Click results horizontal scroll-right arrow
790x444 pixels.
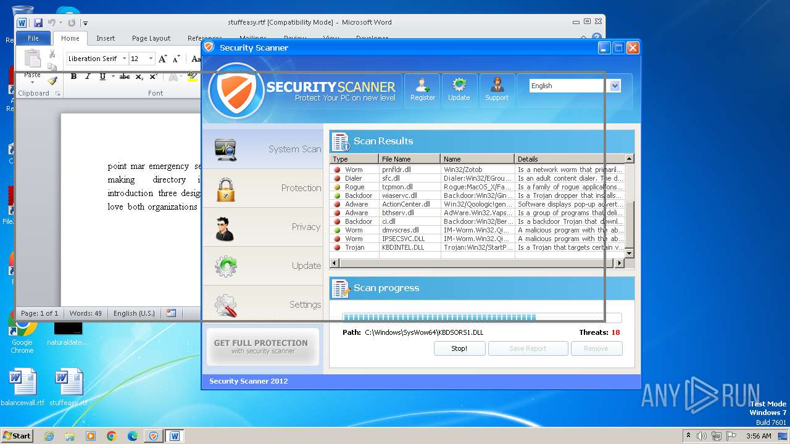[620, 263]
